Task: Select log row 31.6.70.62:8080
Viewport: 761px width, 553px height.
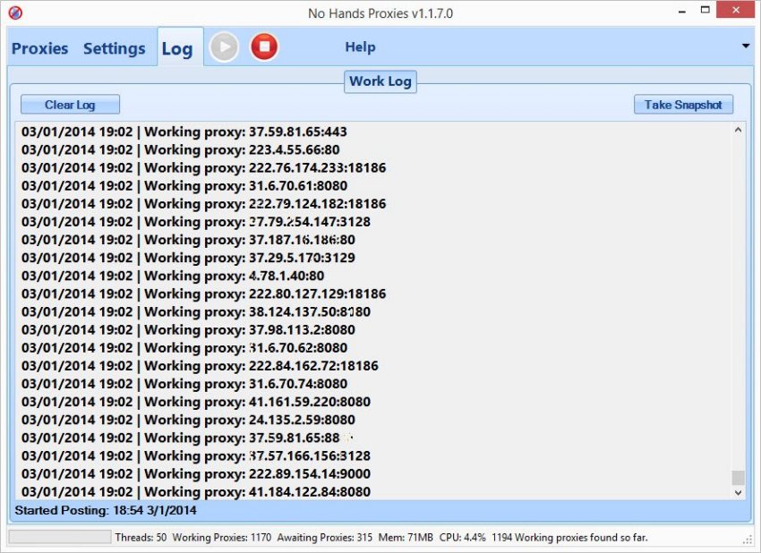Action: (x=184, y=348)
